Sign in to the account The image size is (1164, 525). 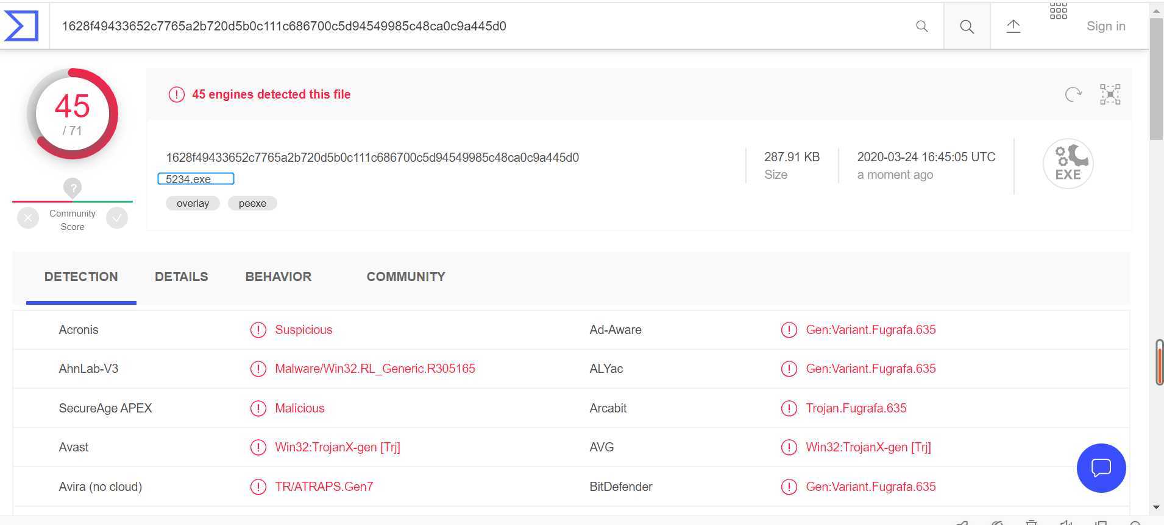[x=1105, y=26]
